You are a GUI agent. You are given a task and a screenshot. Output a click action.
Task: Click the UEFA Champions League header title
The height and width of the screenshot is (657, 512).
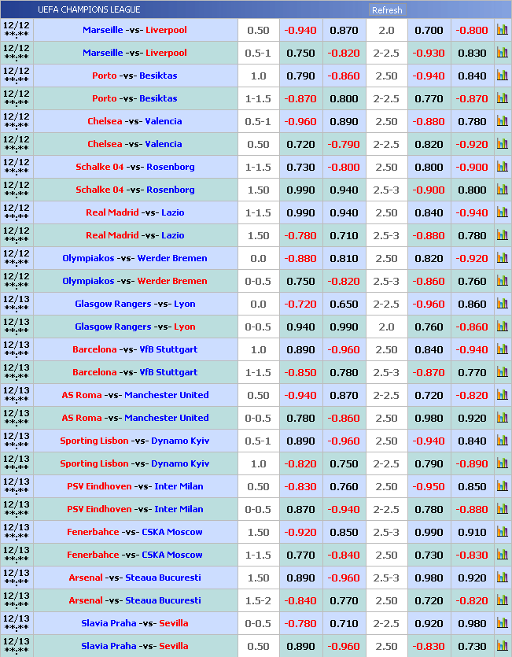tap(89, 9)
